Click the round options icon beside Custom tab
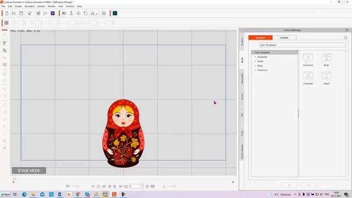Screen dimensions: 352x198 [346, 38]
